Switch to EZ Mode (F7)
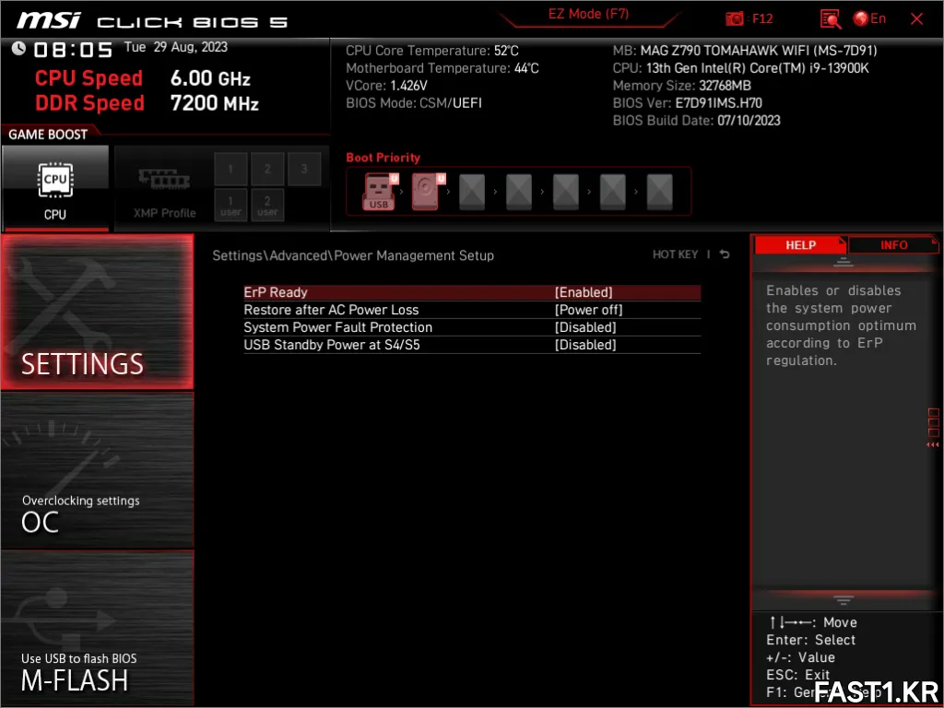The image size is (944, 708). [x=588, y=14]
